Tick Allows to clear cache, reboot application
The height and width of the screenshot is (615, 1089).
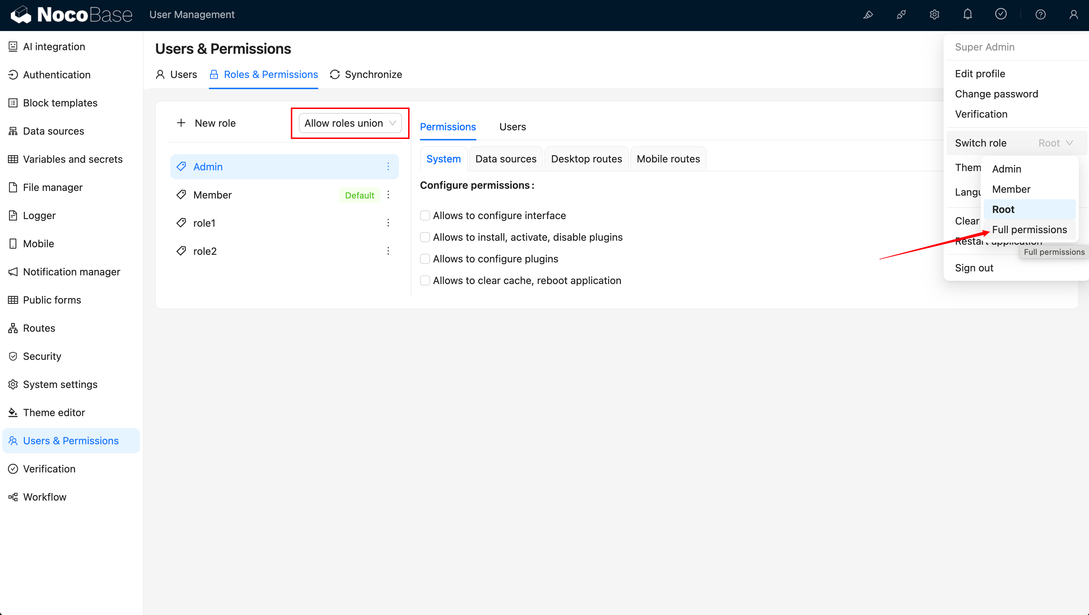coord(425,280)
